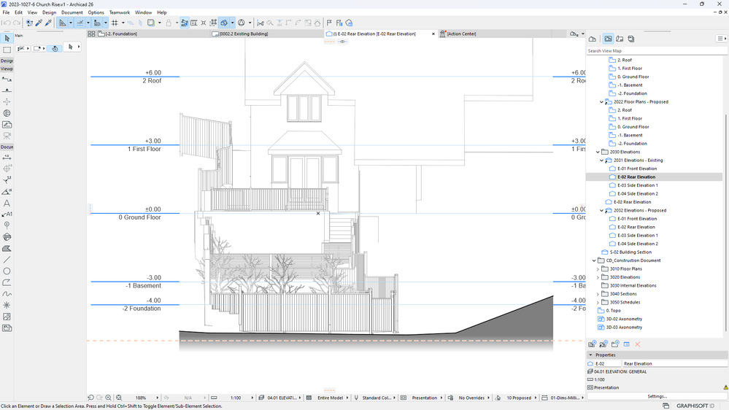Choose the Label tool
This screenshot has width=729, height=410.
(x=7, y=214)
